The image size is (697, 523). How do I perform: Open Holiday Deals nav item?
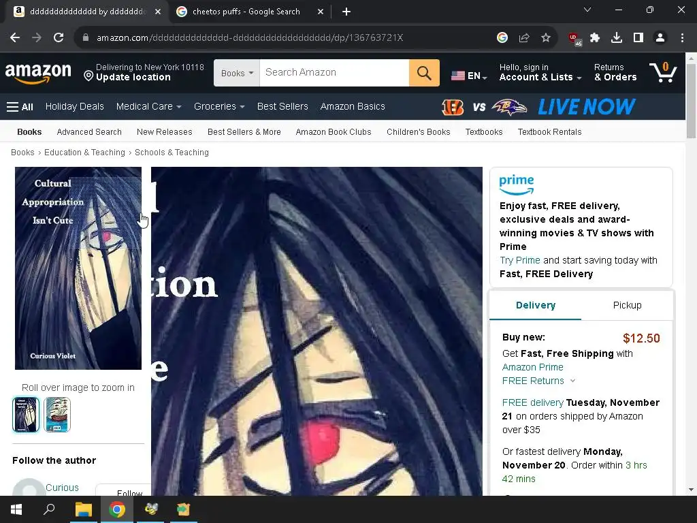75,107
